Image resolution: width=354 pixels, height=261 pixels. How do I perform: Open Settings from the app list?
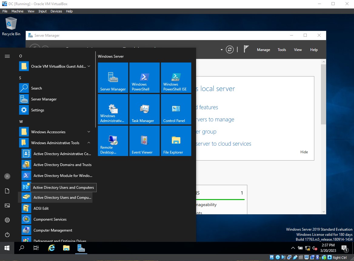(x=55, y=110)
